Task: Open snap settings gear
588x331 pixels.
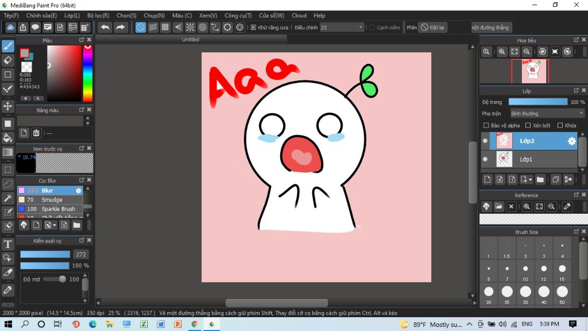Action: point(240,28)
